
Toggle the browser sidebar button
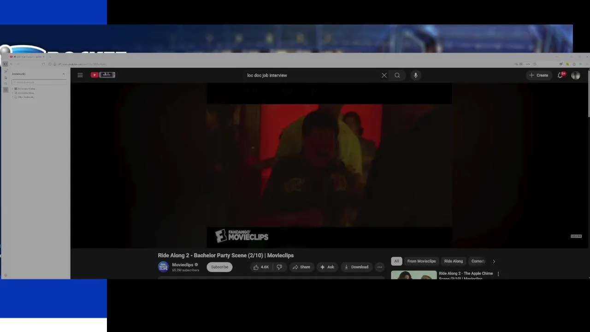click(6, 64)
